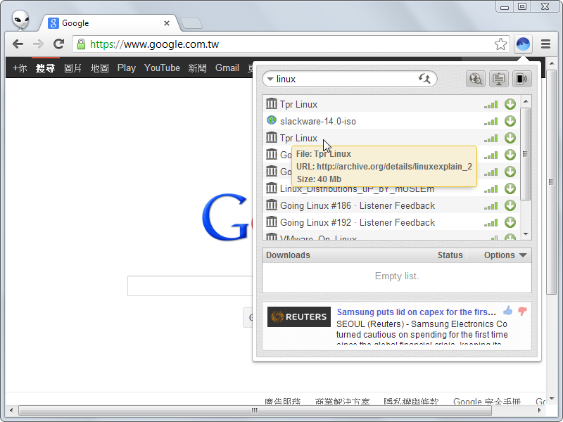Click the Google search text box
Viewport: 563px width, 422px height.
(189, 286)
